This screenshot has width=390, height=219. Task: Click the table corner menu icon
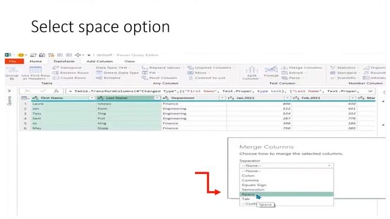point(25,98)
